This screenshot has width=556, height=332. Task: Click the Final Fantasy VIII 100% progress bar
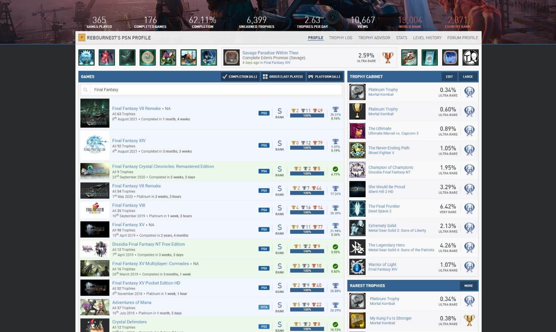(307, 212)
